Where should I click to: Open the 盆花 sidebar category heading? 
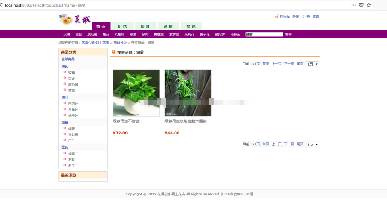click(x=65, y=147)
